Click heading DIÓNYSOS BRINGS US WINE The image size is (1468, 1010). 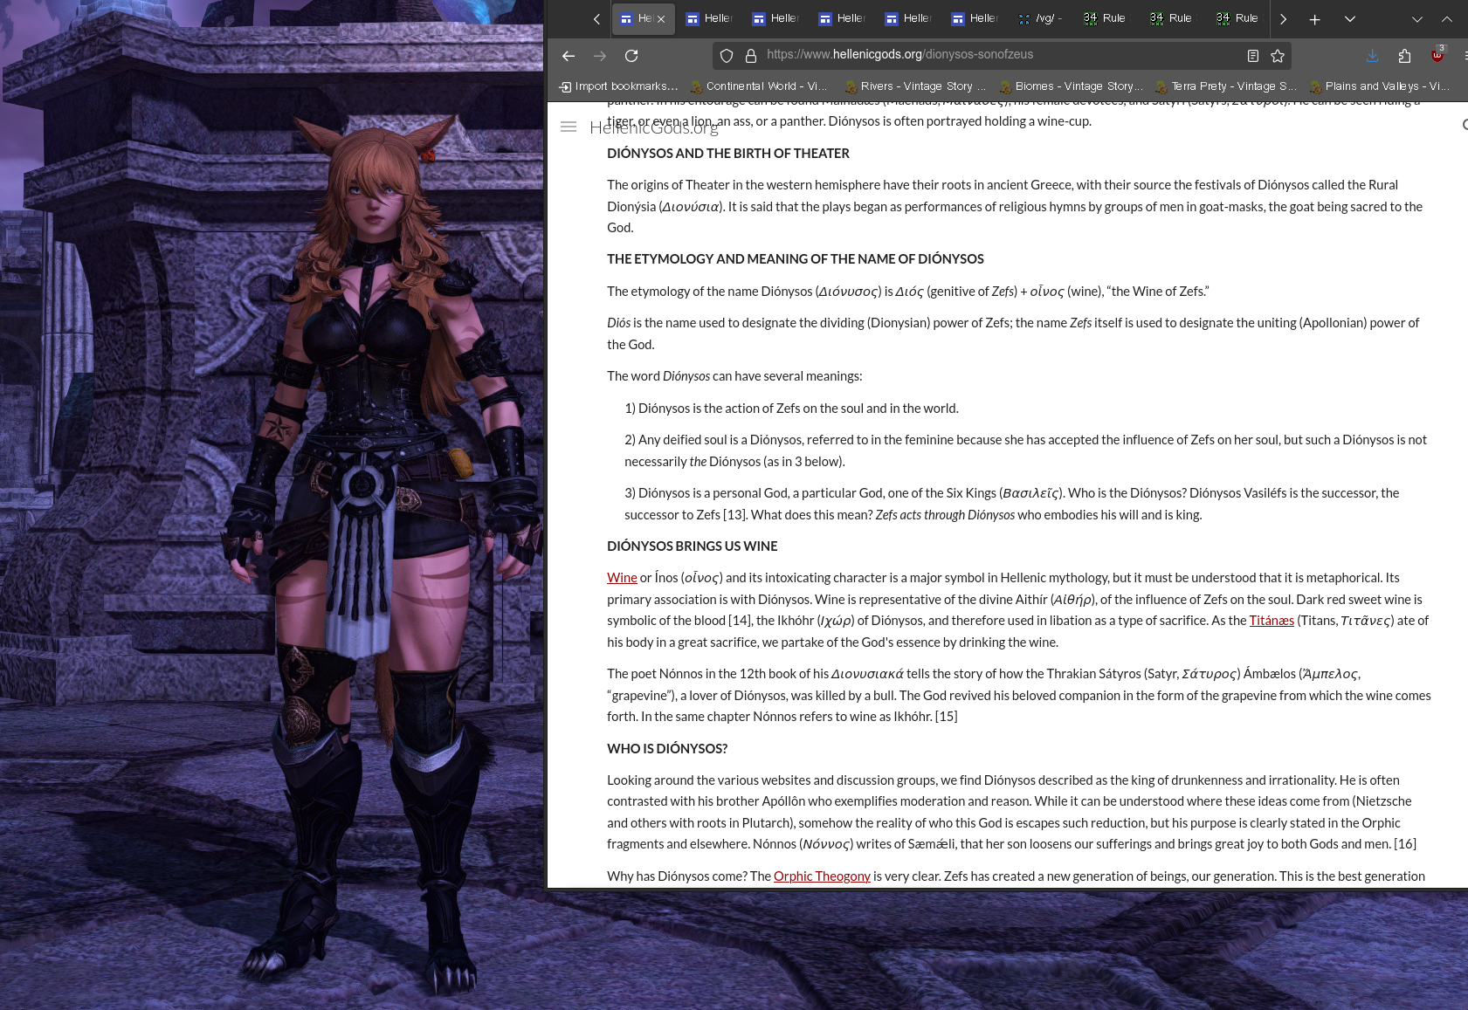tap(693, 546)
